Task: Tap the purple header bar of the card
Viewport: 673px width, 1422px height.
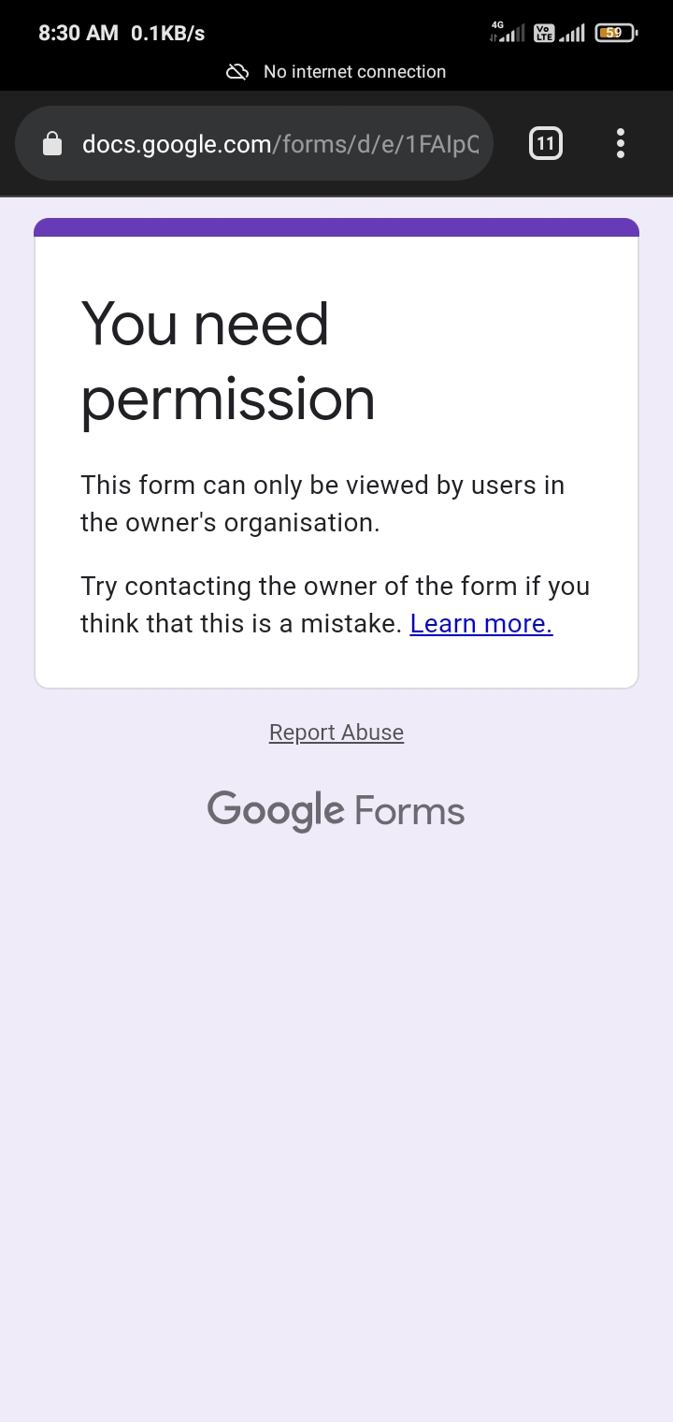Action: pyautogui.click(x=336, y=225)
